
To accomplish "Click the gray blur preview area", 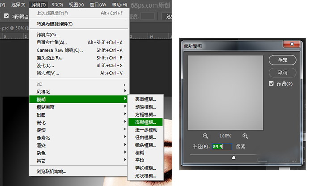I will point(225,93).
